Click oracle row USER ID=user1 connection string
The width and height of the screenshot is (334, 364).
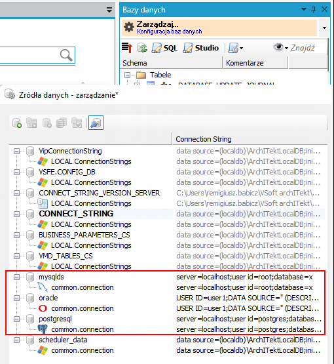pyautogui.click(x=248, y=298)
